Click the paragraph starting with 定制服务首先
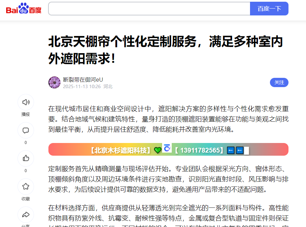This screenshot has width=306, height=227. 168,179
